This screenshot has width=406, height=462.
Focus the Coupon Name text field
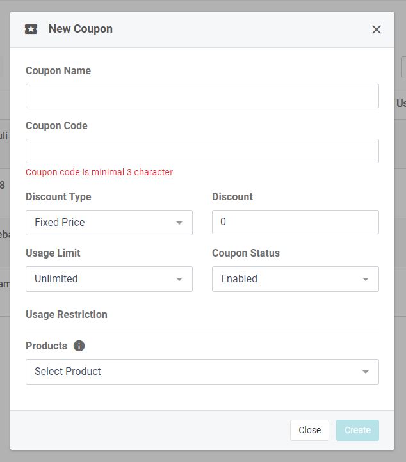(202, 96)
